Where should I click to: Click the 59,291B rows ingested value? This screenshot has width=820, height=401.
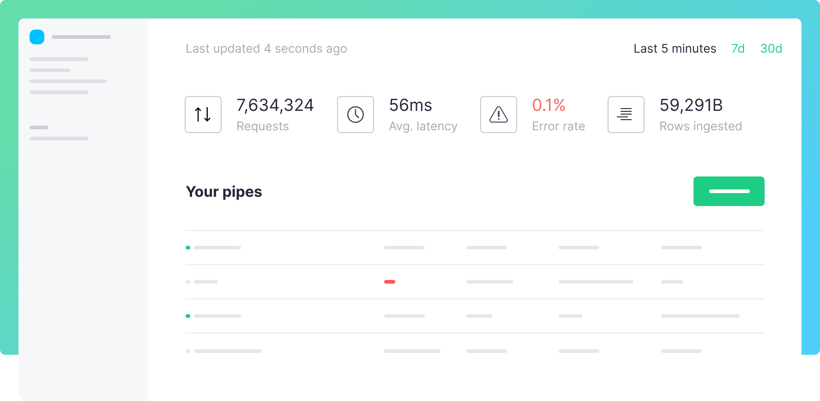click(x=691, y=105)
